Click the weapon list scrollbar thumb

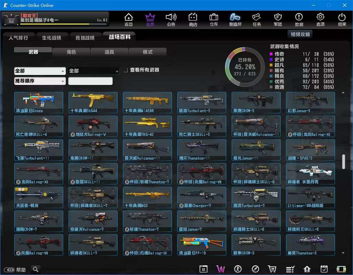tap(344, 162)
